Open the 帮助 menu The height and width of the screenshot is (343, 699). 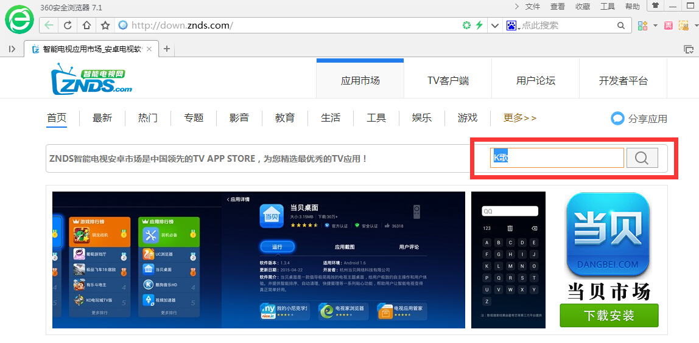(x=633, y=6)
